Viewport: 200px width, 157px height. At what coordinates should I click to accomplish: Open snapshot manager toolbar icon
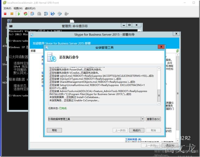46,14
